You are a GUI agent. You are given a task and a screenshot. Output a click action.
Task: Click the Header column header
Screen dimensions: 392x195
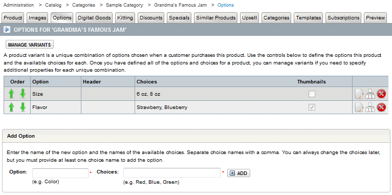92,82
